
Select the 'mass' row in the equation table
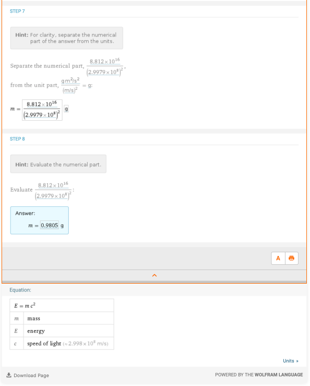[62, 318]
